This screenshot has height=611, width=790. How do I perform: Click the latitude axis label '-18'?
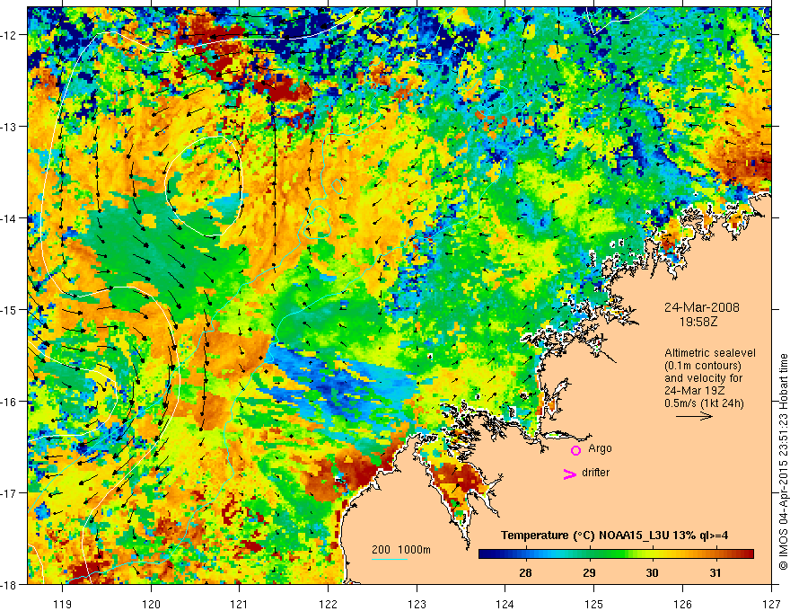[9, 585]
